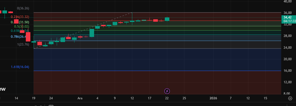Select the Fibonacci label 0.236(33.32)
296x106 pixels.
20,17
